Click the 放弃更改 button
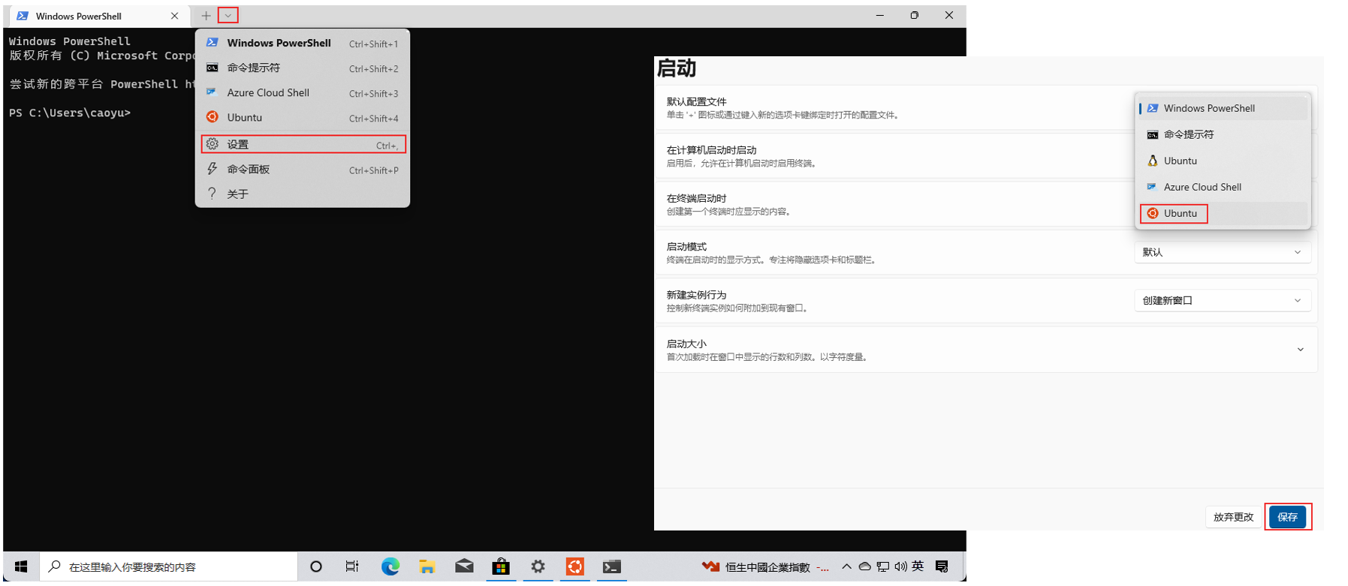Viewport: 1348px width, 586px height. [x=1233, y=517]
